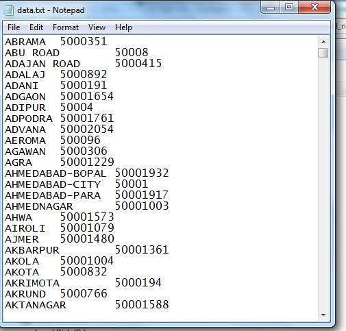Viewport: 346px width, 331px height.
Task: Click the number 5000194
Action: pos(138,283)
